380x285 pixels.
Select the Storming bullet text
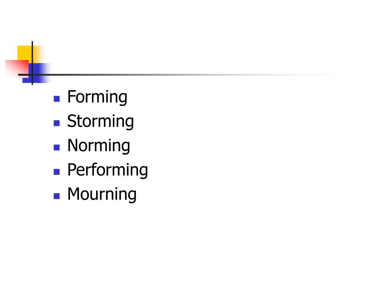pos(100,121)
